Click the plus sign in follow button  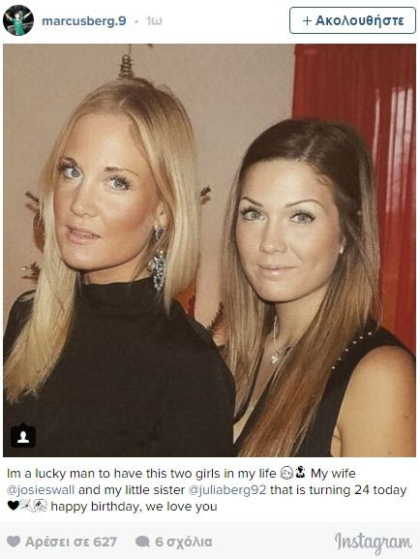coord(307,21)
